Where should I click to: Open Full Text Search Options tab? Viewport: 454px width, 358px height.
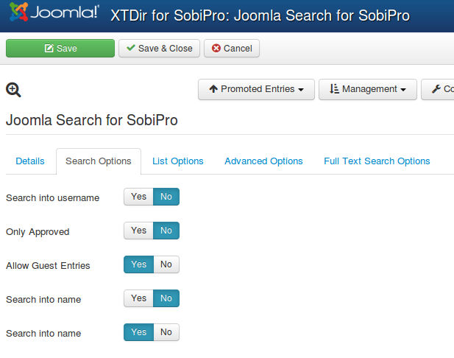click(377, 161)
